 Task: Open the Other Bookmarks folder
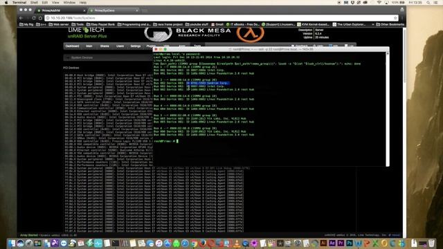click(x=390, y=25)
